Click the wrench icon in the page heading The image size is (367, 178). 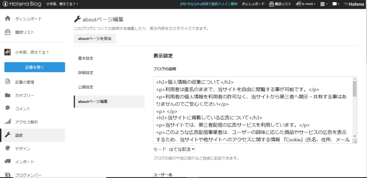click(77, 19)
